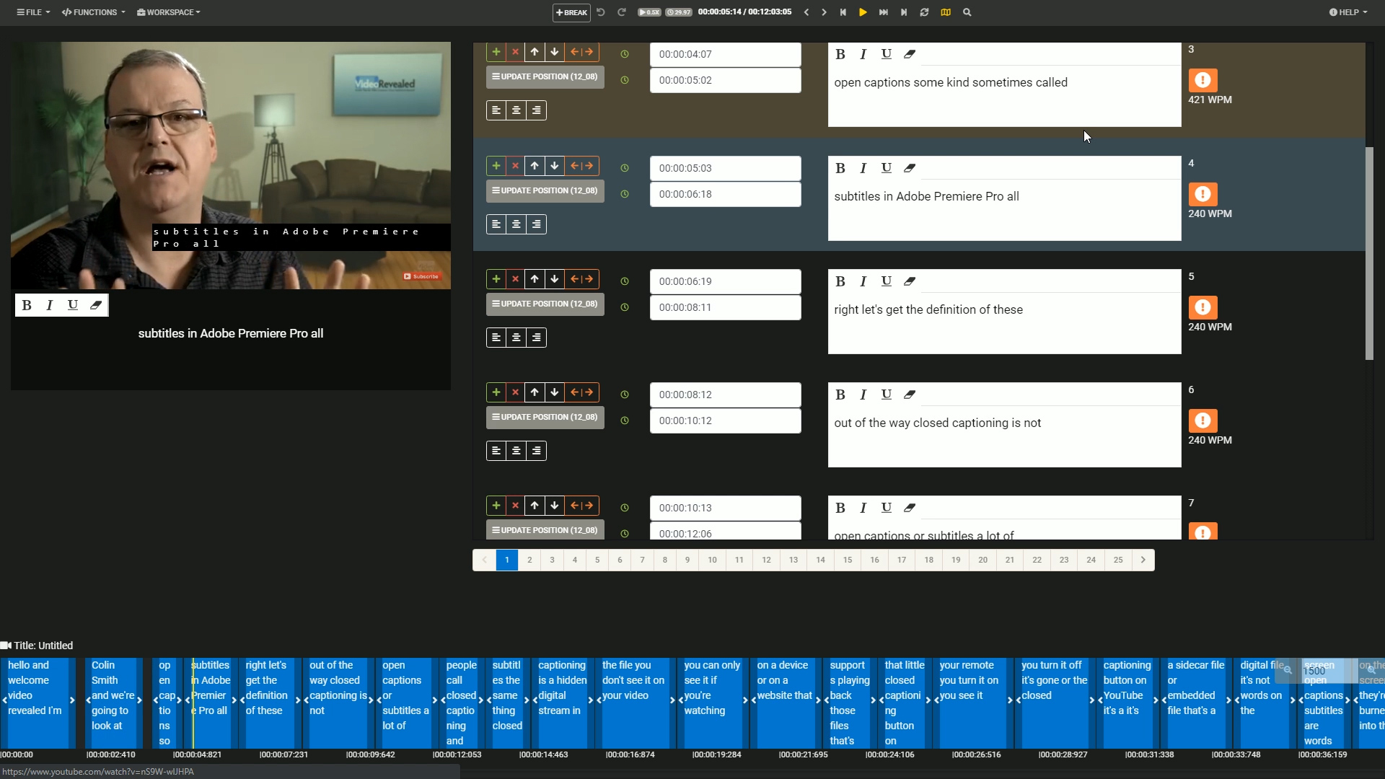Move caption 7 up
Image resolution: width=1385 pixels, height=779 pixels.
point(535,506)
